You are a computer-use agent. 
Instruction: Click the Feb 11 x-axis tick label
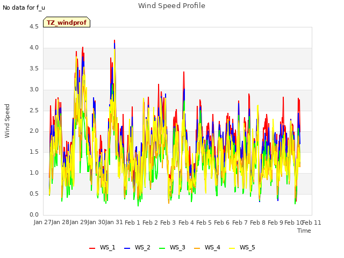[x=312, y=223]
